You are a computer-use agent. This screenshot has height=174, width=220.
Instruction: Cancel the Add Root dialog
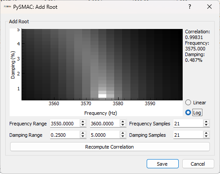tap(198, 164)
